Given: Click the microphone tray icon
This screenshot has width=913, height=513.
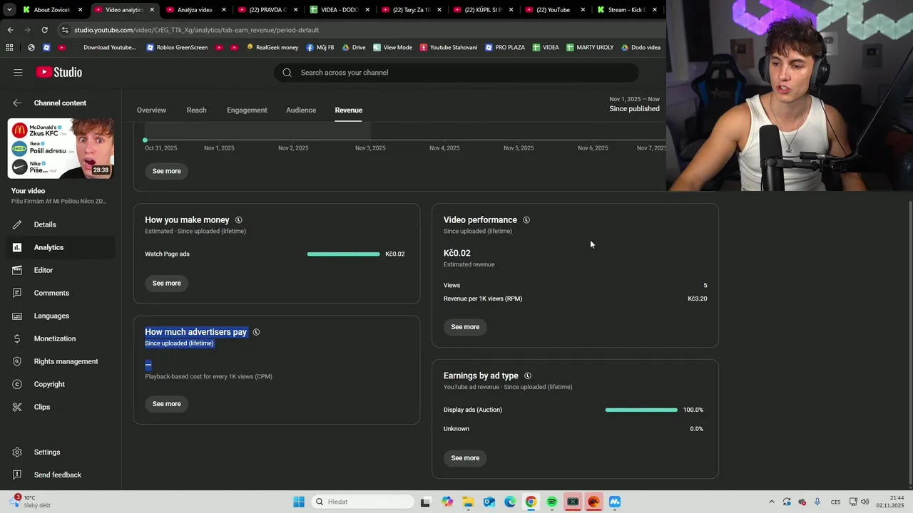Looking at the screenshot, I should (817, 502).
